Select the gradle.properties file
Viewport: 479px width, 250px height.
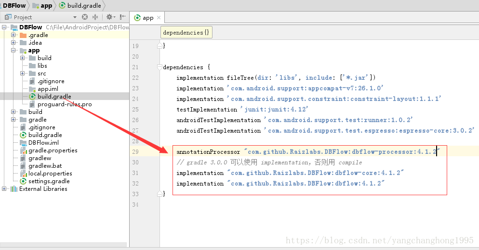[53, 150]
